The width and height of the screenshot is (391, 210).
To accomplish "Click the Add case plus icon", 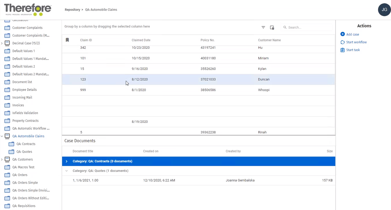I will click(342, 34).
